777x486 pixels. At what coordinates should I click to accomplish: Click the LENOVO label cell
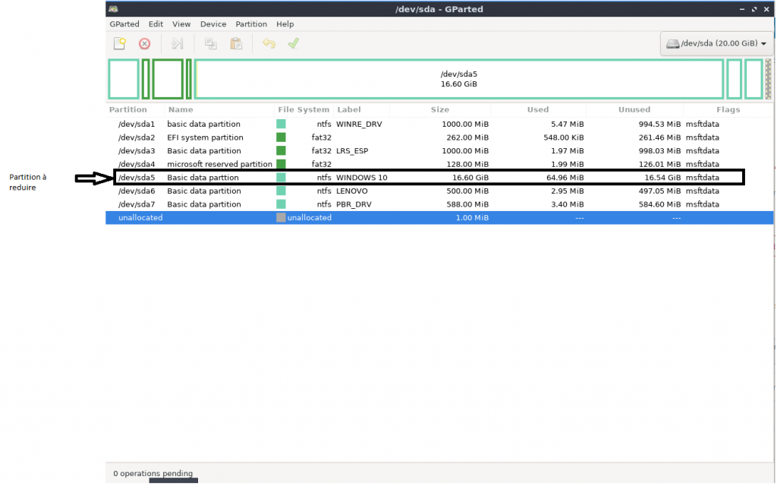point(352,191)
